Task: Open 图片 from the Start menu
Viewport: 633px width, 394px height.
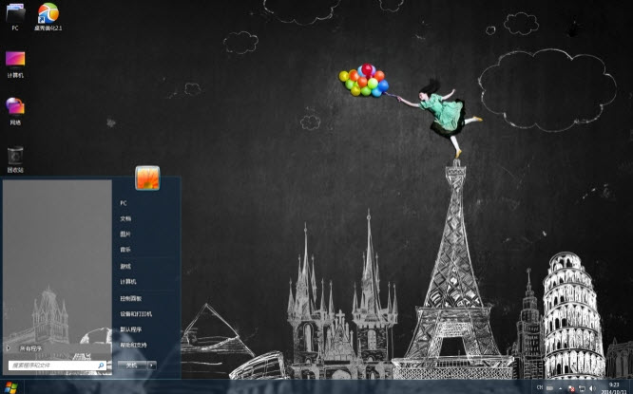Action: [125, 234]
